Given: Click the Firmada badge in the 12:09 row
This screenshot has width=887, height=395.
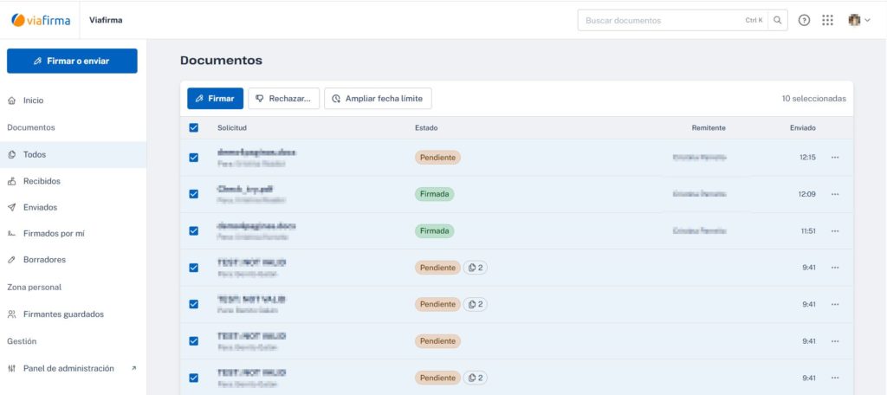Looking at the screenshot, I should coord(435,194).
